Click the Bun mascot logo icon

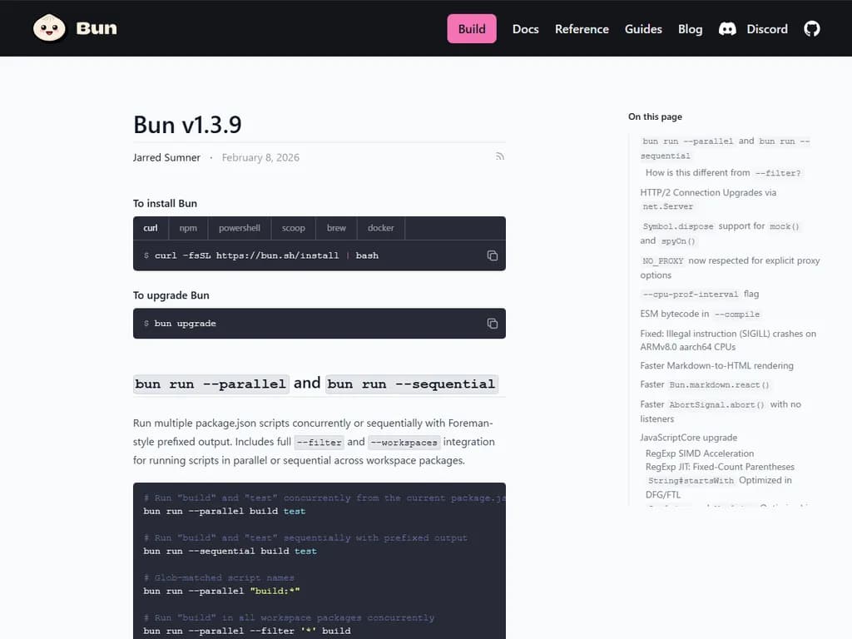(x=49, y=27)
